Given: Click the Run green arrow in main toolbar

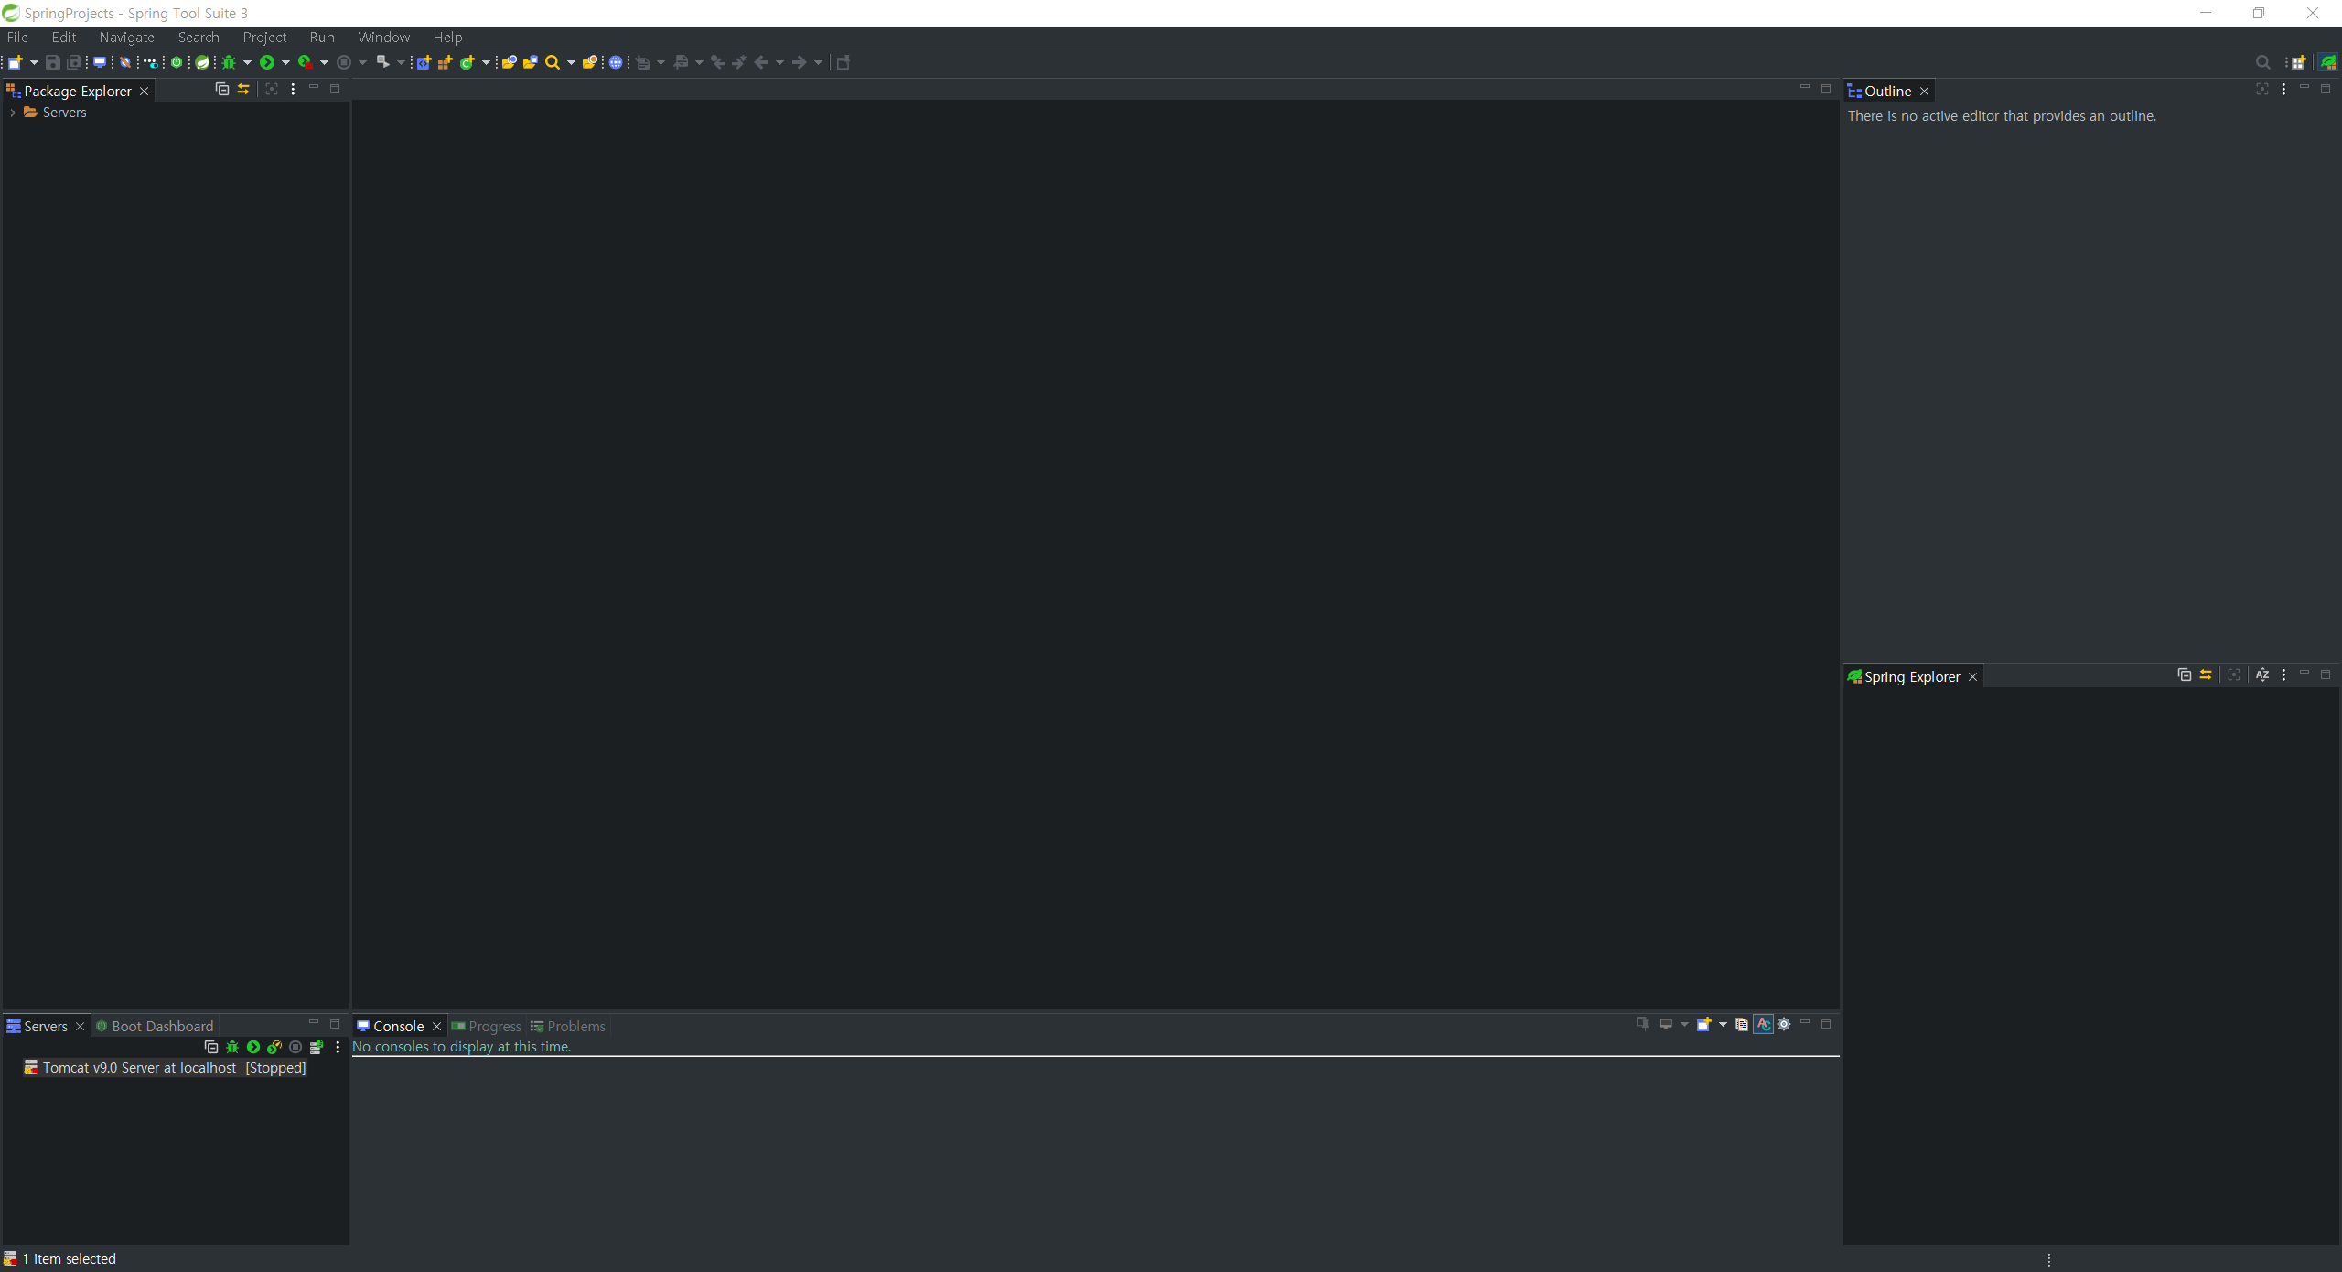Looking at the screenshot, I should point(267,62).
